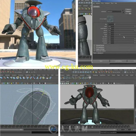Select miscellaneous selection mask icon in robot window
The width and height of the screenshot is (136, 136).
[90, 72]
